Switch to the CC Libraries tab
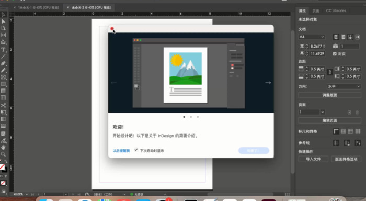 click(x=336, y=11)
